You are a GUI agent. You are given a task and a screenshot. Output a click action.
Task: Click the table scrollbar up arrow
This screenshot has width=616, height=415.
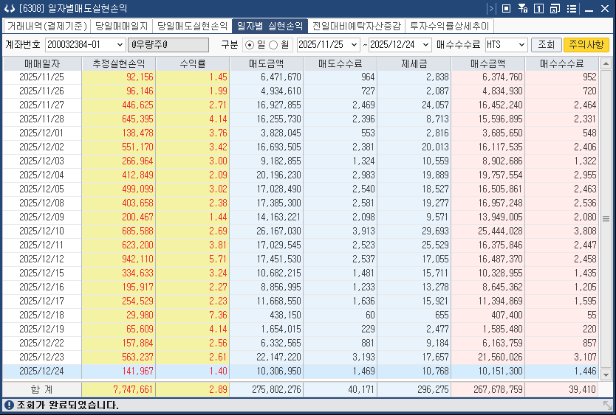(606, 63)
